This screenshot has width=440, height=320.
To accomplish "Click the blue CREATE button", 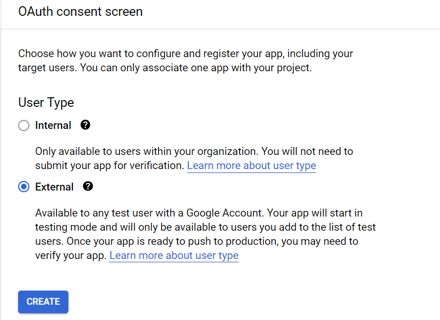I will 43,302.
